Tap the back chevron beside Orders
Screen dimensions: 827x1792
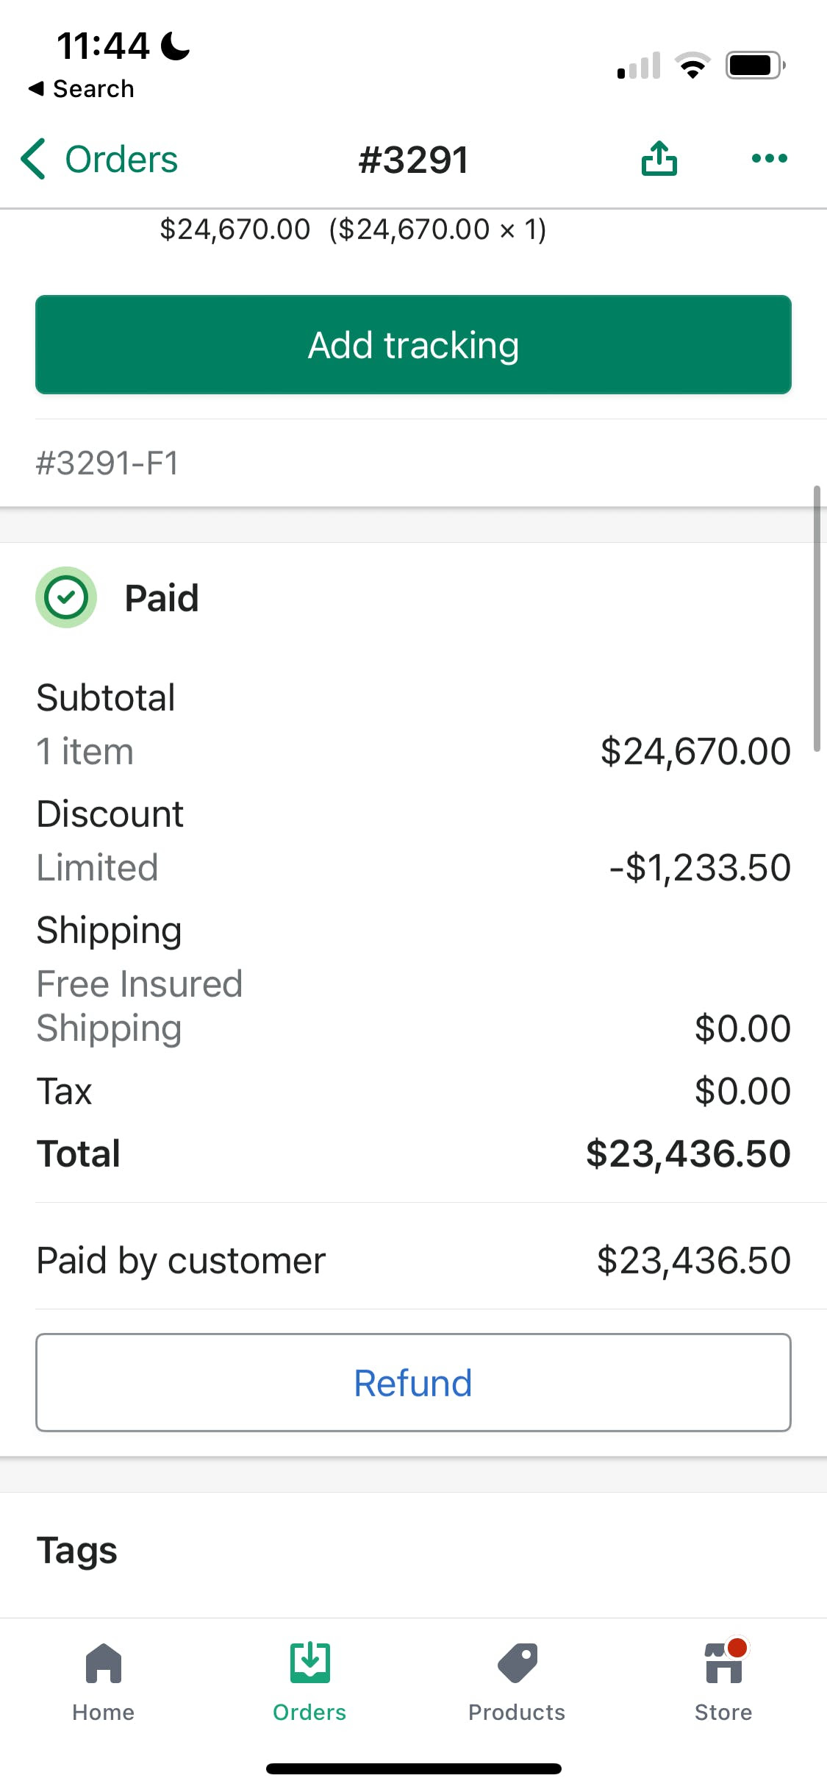[x=33, y=159]
